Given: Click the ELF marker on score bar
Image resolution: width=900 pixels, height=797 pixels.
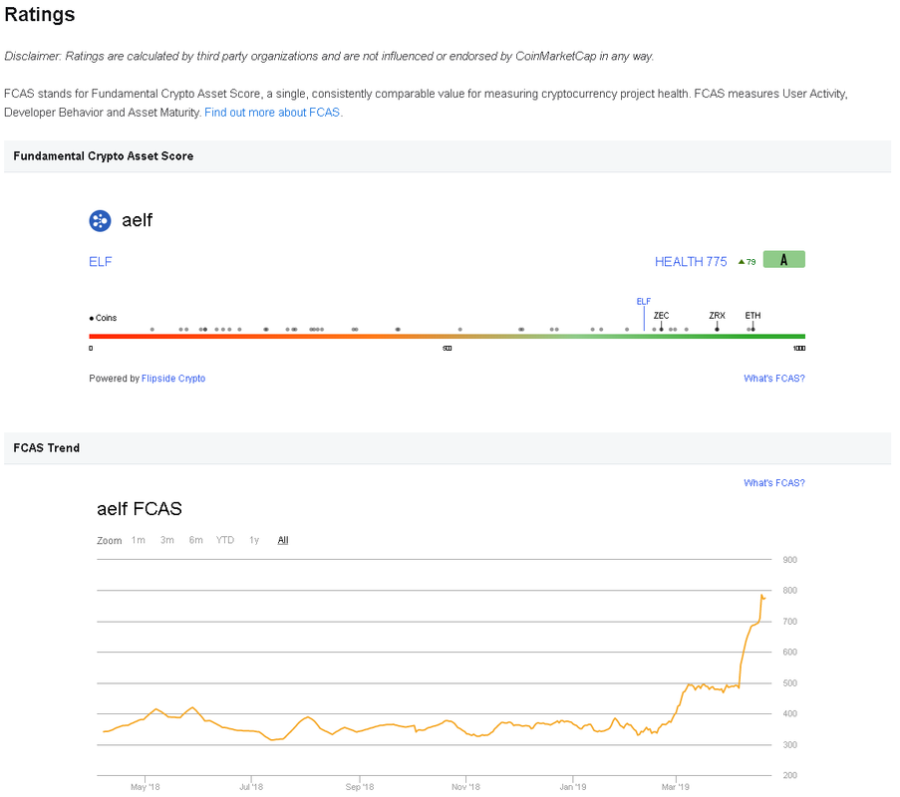Looking at the screenshot, I should point(644,314).
